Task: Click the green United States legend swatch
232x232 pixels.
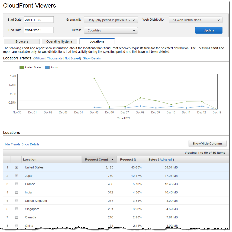Action: click(22, 67)
